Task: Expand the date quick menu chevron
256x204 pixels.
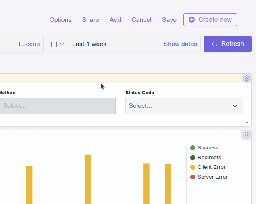Action: 62,44
